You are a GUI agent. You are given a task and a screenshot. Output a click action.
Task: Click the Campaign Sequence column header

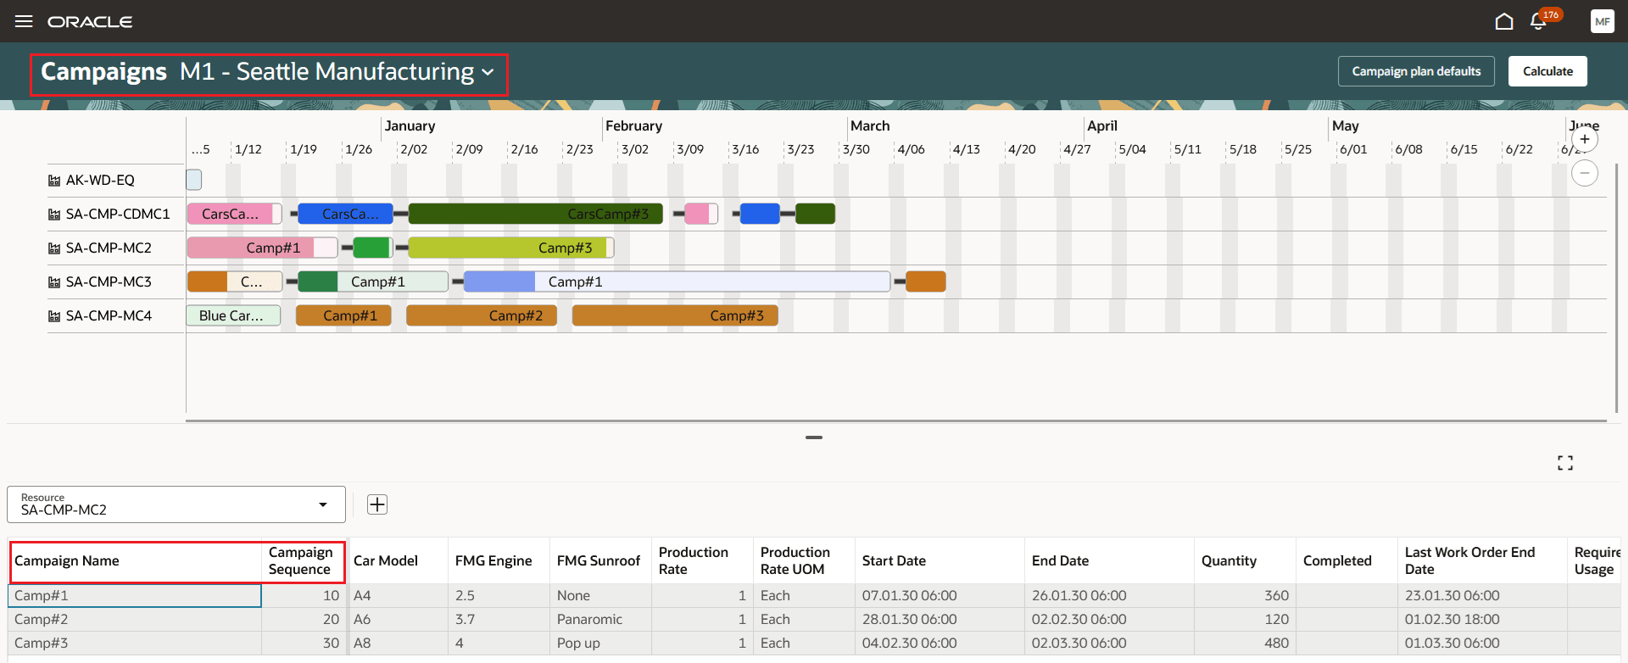coord(304,560)
